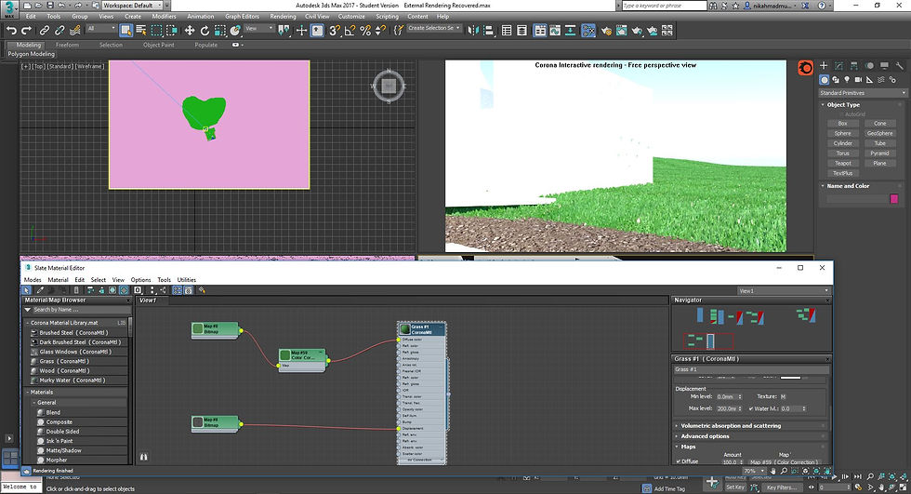Open the Material Editor toolbar icon

click(588, 30)
